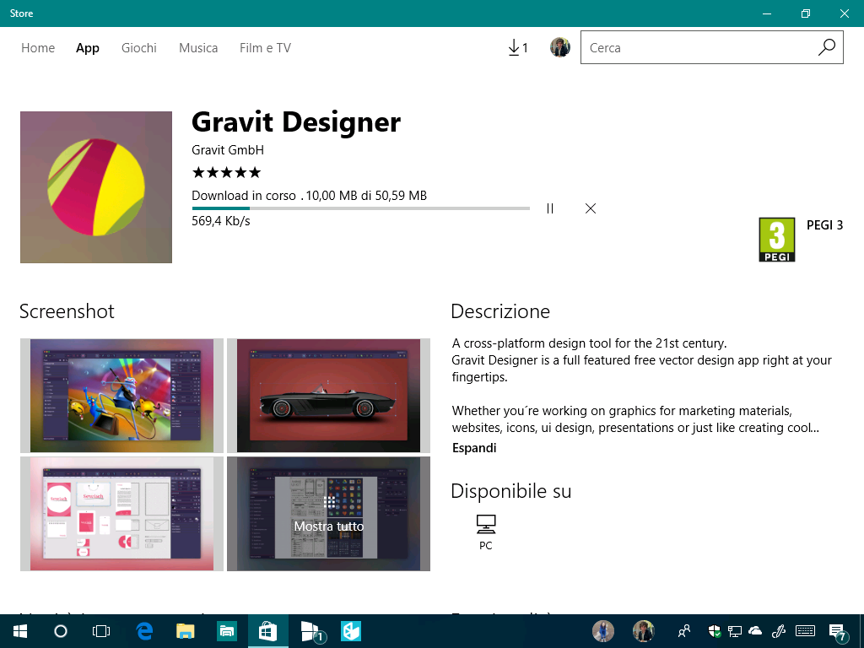
Task: Click the Store icon in taskbar
Action: (x=267, y=631)
